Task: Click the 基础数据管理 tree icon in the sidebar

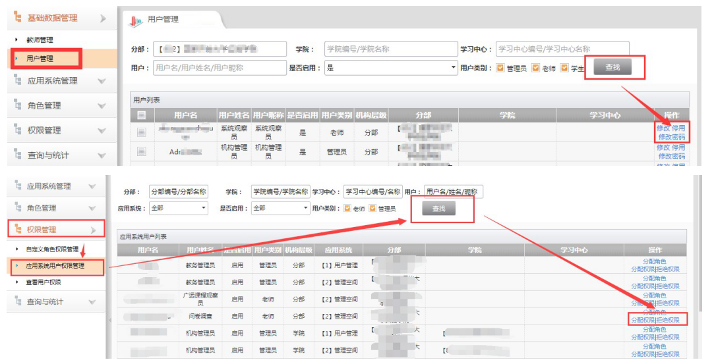Action: (18, 18)
